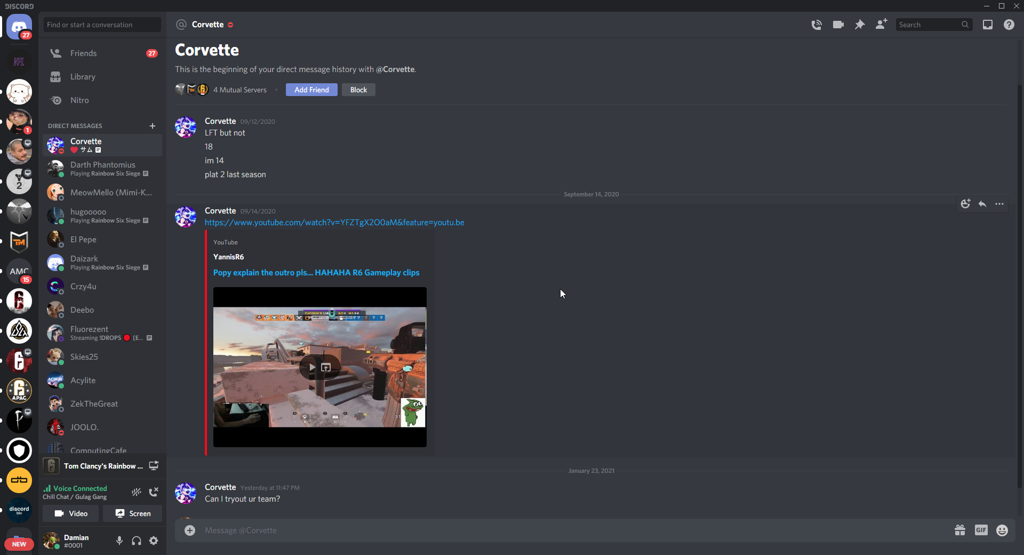Open the Friends tab

pos(84,53)
